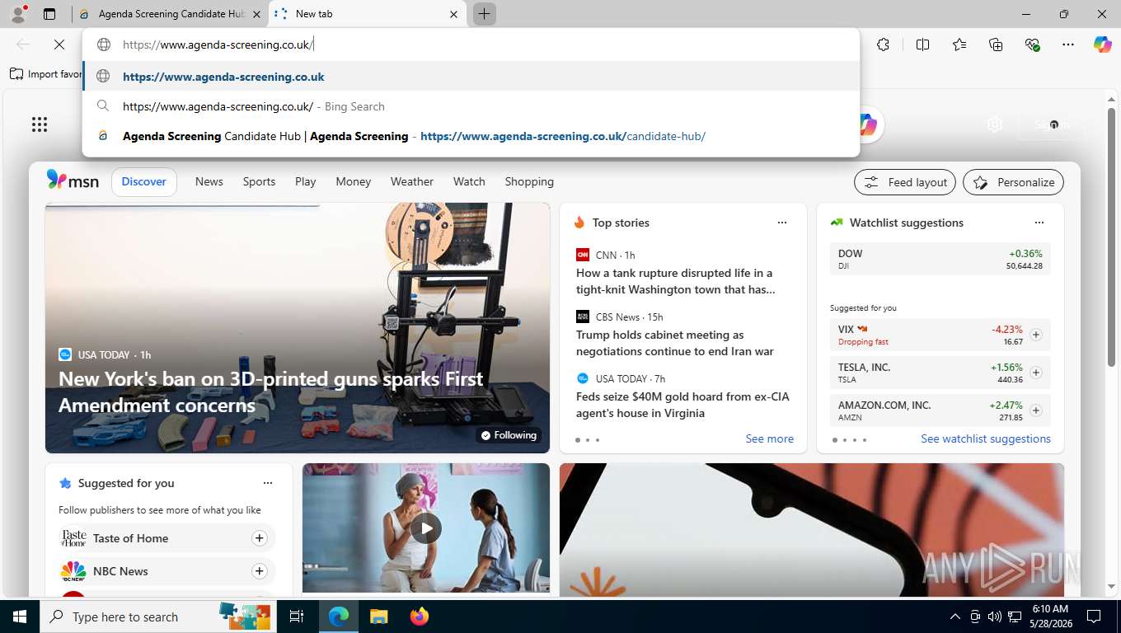Open the News section
1121x633 pixels.
click(x=209, y=181)
